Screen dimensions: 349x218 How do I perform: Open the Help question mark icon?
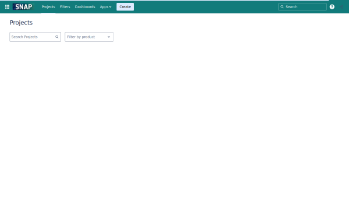tap(332, 7)
